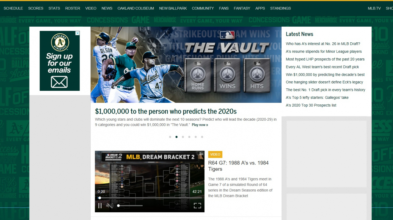The width and height of the screenshot is (393, 220).
Task: Open MLB.TV from the top bar
Action: 374,8
